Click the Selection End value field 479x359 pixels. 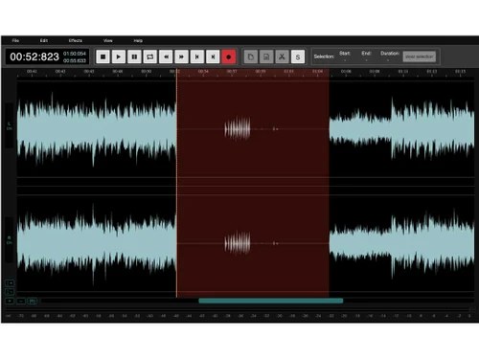[x=366, y=60]
